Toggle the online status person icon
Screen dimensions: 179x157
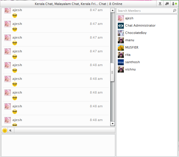174,4
